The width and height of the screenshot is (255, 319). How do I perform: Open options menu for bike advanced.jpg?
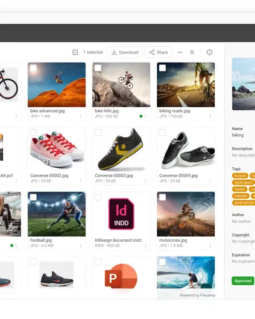[81, 116]
